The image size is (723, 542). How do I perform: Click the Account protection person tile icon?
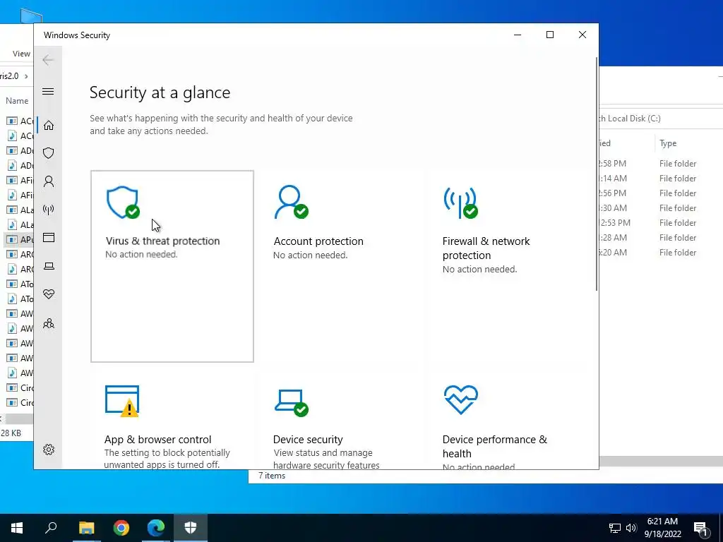pyautogui.click(x=291, y=202)
